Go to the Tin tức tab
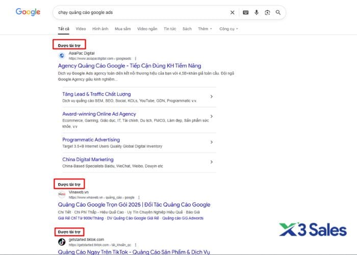The width and height of the screenshot is (357, 255). [x=170, y=29]
